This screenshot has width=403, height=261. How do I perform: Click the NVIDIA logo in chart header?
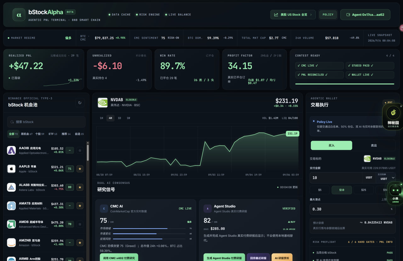click(103, 102)
